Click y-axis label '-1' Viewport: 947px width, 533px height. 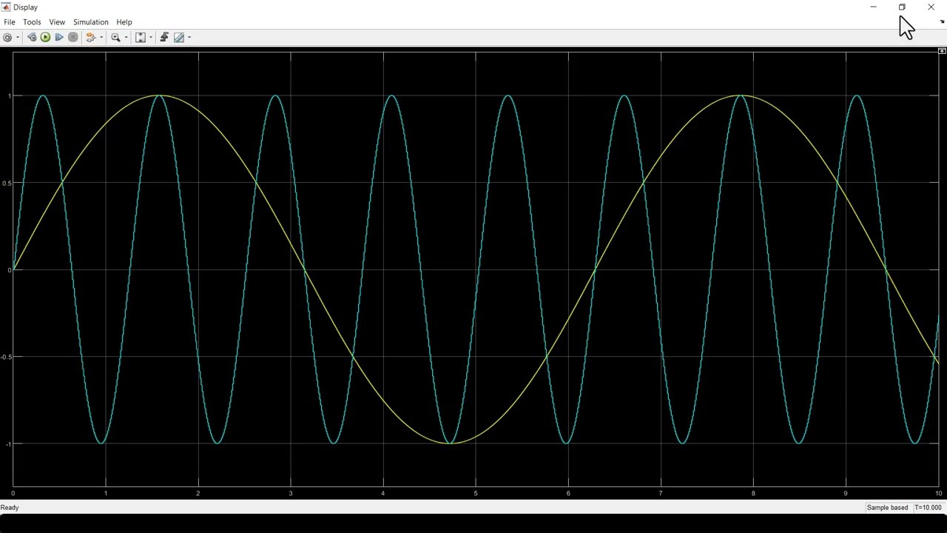tap(9, 444)
